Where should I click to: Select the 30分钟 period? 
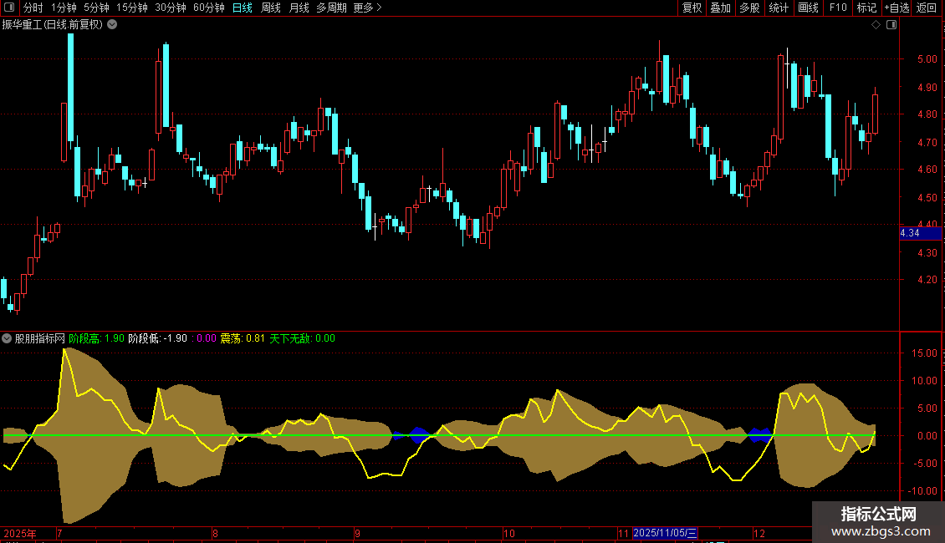click(171, 8)
